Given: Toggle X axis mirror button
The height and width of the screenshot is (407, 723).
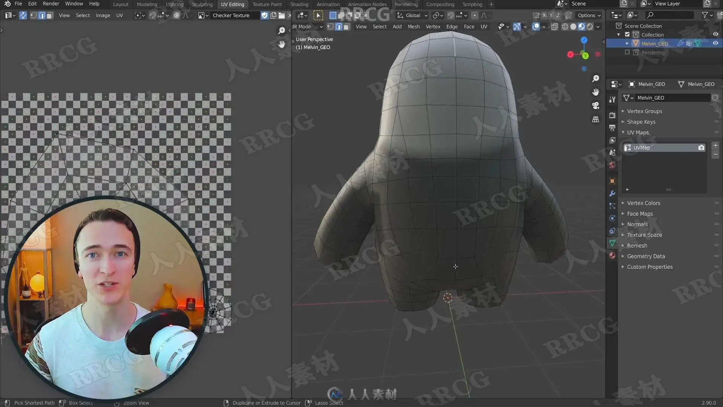Looking at the screenshot, I should [x=544, y=15].
